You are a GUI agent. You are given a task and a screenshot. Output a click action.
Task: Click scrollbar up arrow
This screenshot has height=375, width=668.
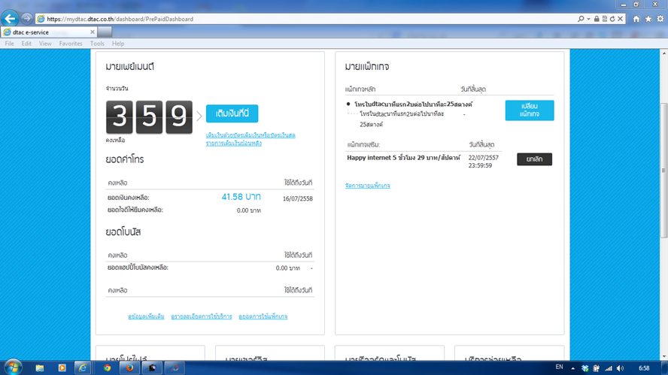(x=663, y=53)
